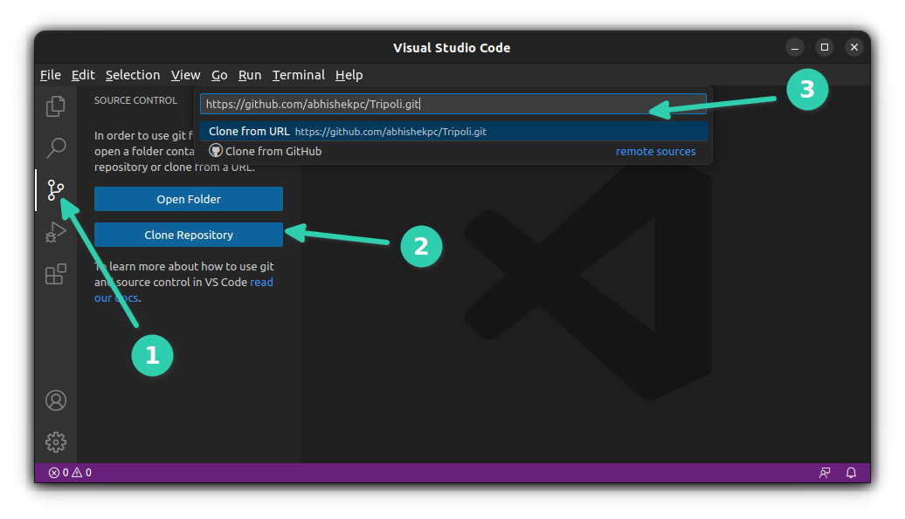The height and width of the screenshot is (519, 905).
Task: Open the Explorer view icon
Action: tap(55, 106)
